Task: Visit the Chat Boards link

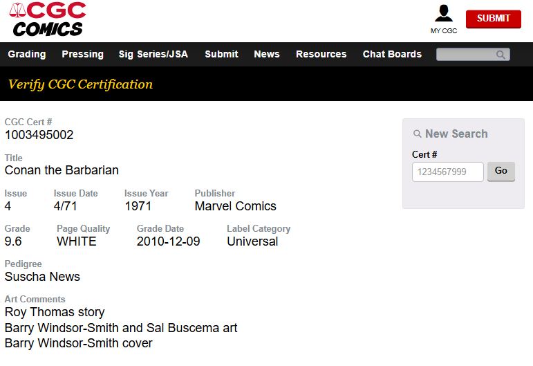Action: [x=392, y=54]
